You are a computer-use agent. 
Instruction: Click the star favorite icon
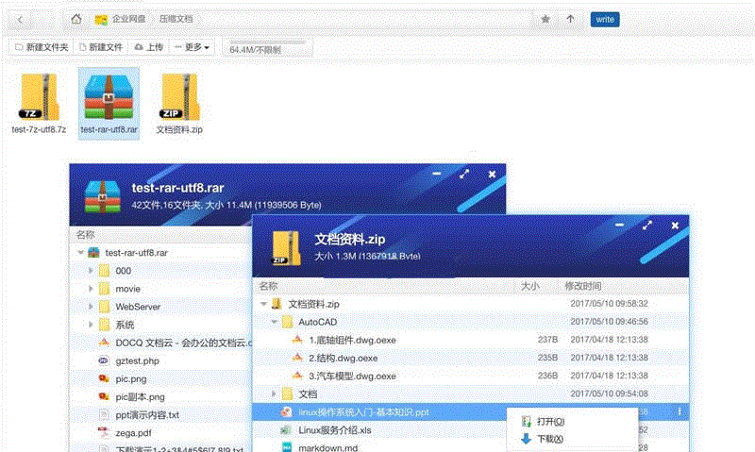(x=545, y=19)
